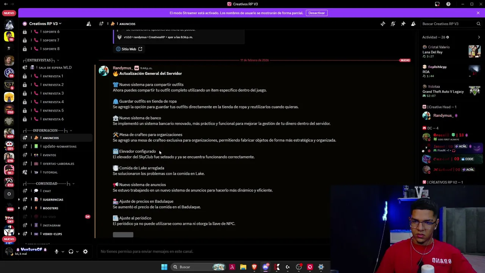The image size is (485, 273).
Task: Open external link icon next to Sitio Web
Action: tap(140, 49)
